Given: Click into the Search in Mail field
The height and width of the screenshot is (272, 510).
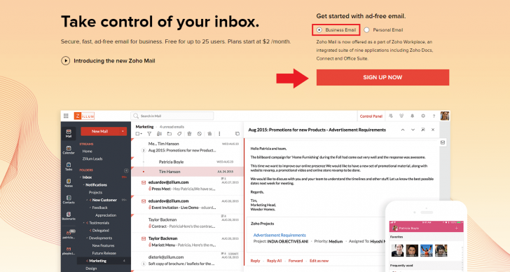Looking at the screenshot, I should click(x=172, y=116).
